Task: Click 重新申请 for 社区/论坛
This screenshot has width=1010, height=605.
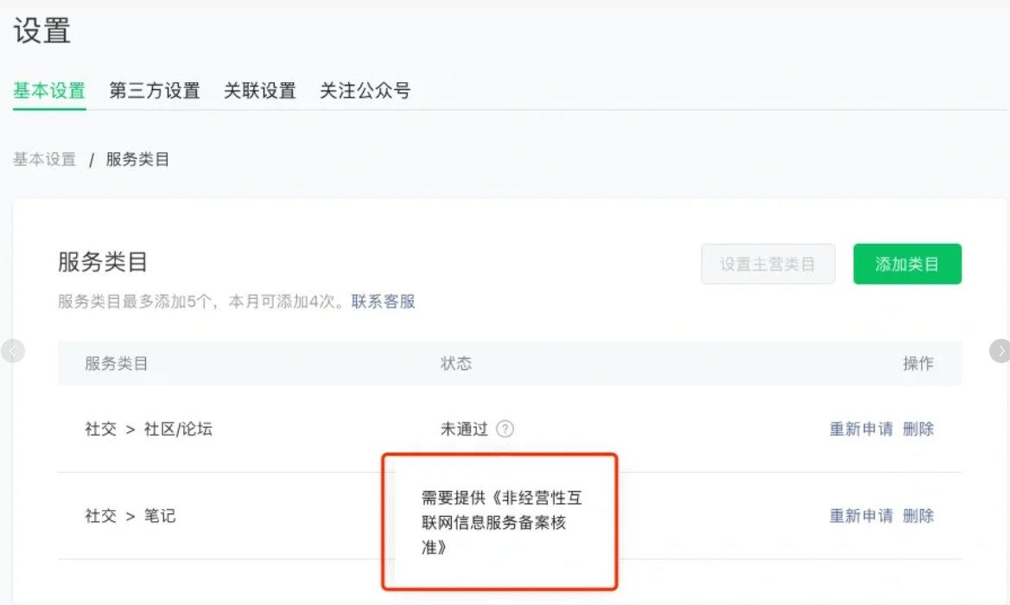Action: point(861,429)
